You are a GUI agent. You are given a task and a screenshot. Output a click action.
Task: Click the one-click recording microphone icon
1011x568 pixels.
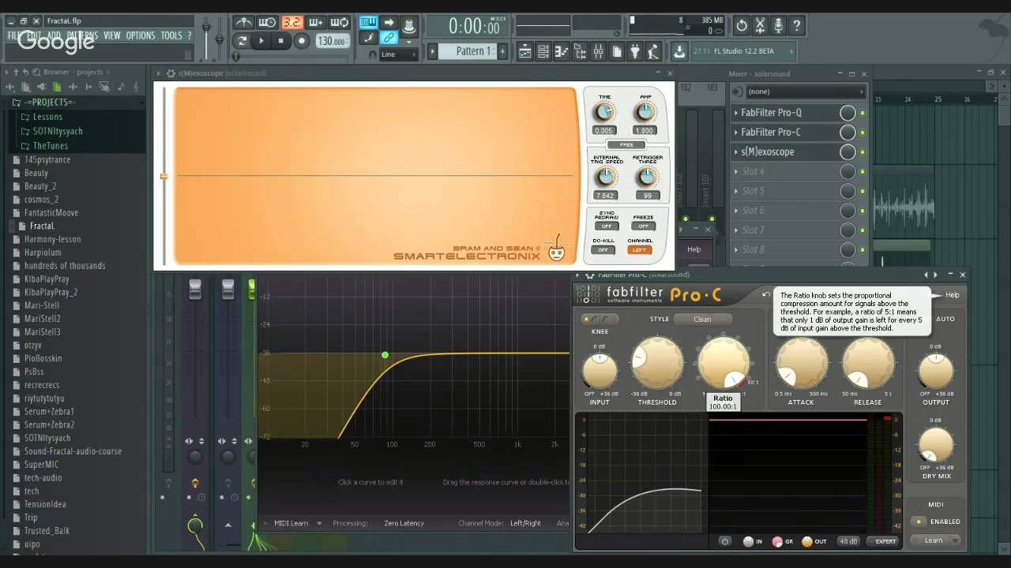(x=779, y=26)
